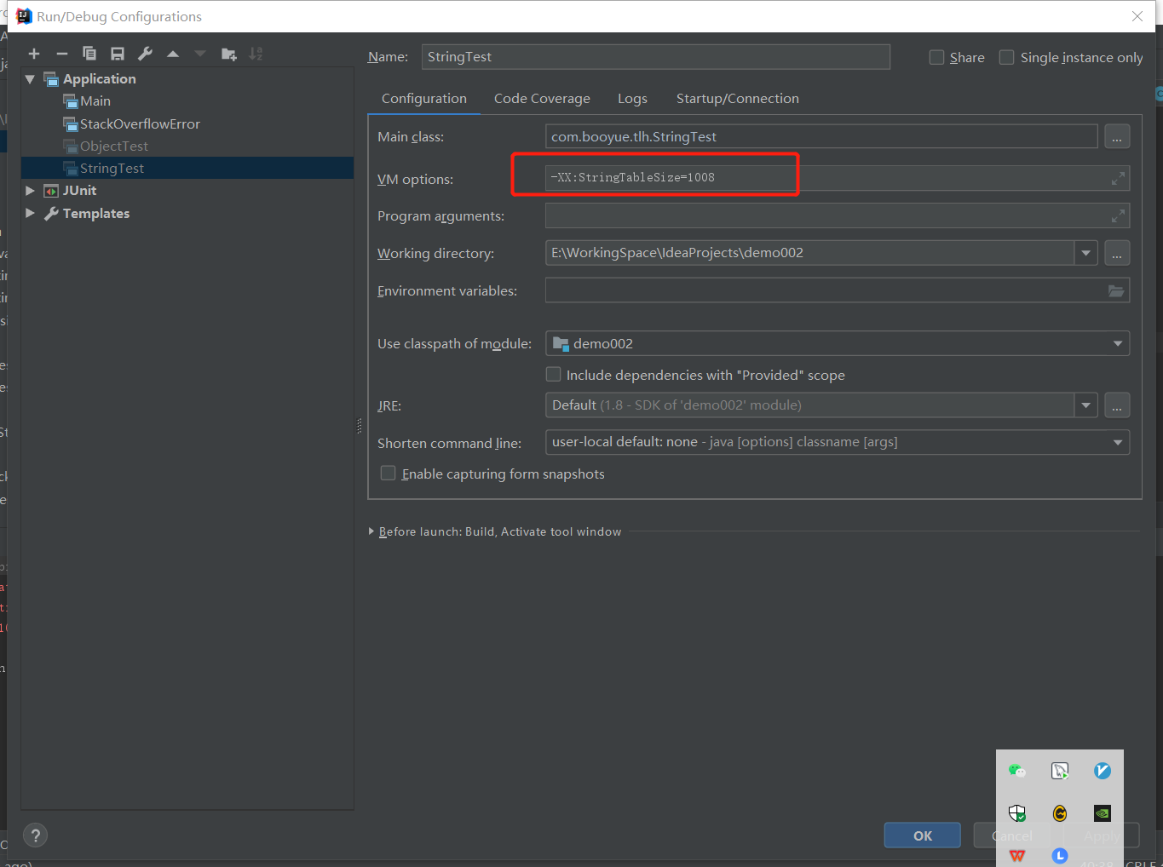The height and width of the screenshot is (867, 1163).
Task: Remove the selected configuration
Action: pos(61,53)
